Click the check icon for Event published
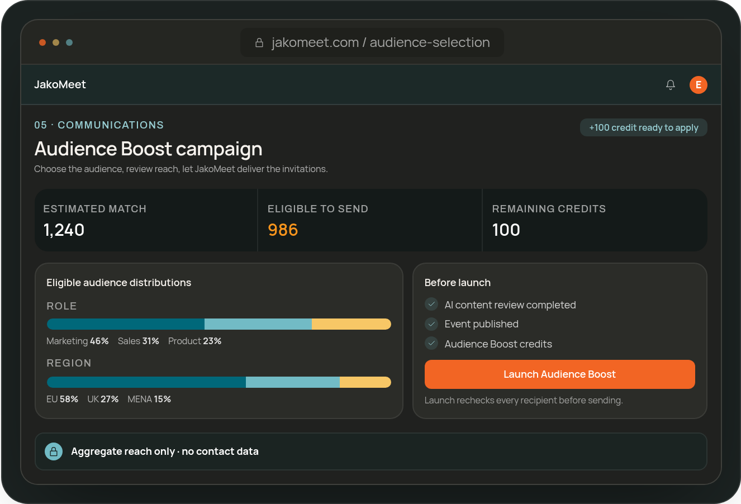This screenshot has height=504, width=741. click(x=431, y=324)
